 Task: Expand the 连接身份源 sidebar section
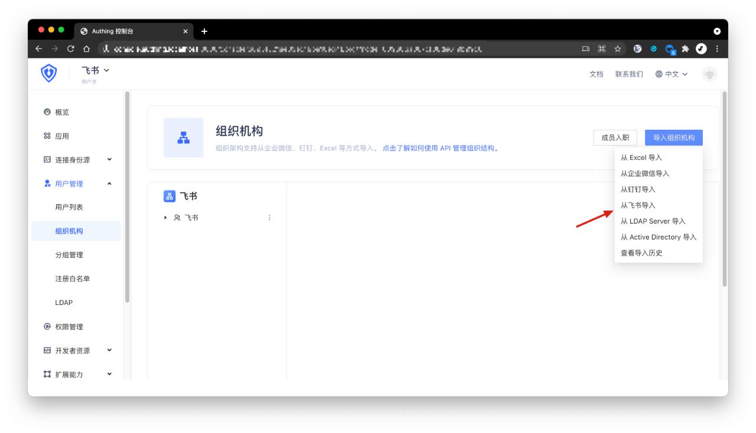pos(109,160)
